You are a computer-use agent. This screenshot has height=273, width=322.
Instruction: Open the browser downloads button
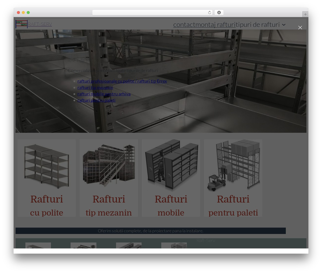tap(219, 13)
